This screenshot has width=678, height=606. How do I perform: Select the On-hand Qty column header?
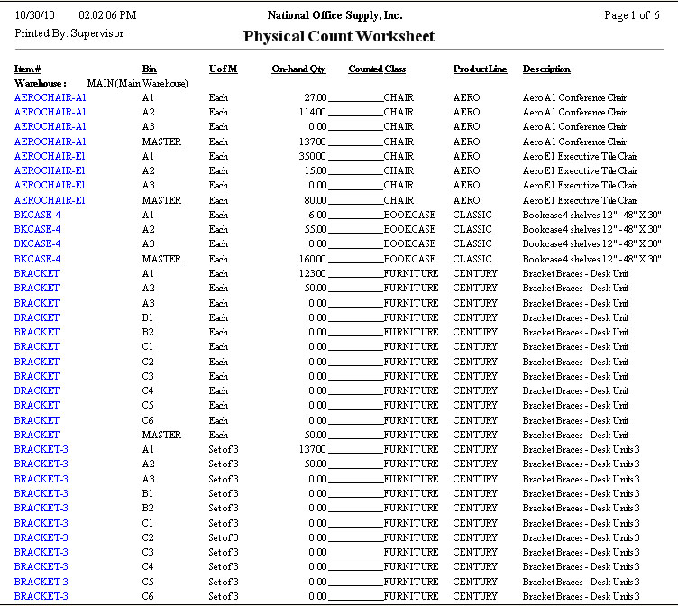[298, 69]
